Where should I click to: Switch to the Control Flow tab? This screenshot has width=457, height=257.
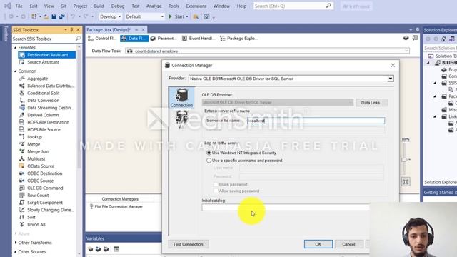click(x=102, y=38)
